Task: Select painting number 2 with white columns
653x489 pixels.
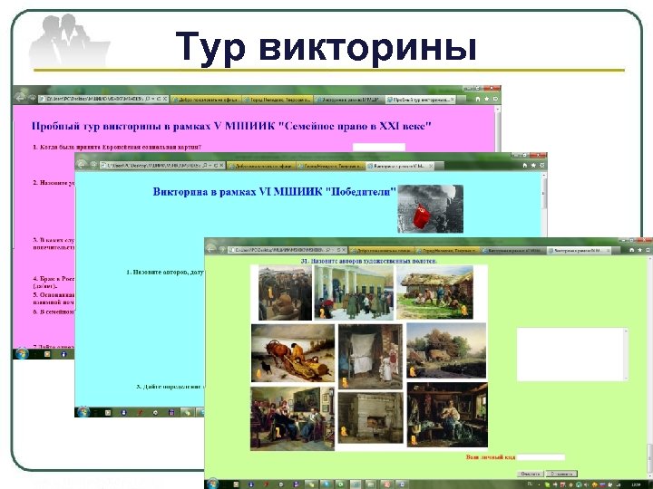Action: (354, 292)
